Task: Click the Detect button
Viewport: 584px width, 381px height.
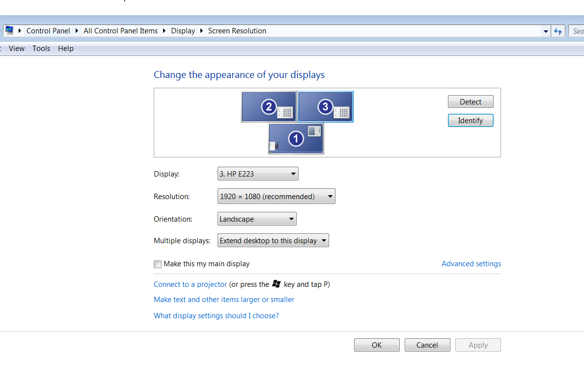Action: [x=471, y=102]
